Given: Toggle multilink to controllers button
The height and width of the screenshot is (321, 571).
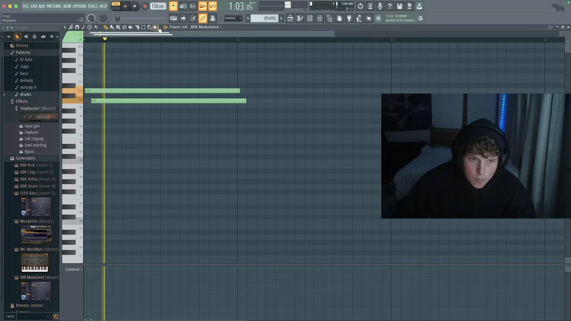Looking at the screenshot, I should pos(212,18).
